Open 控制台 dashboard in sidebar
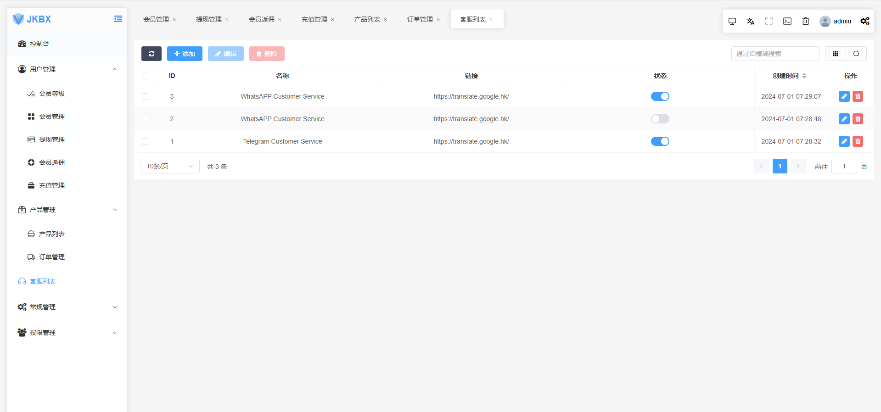Screen dimensions: 881x412 [67, 44]
